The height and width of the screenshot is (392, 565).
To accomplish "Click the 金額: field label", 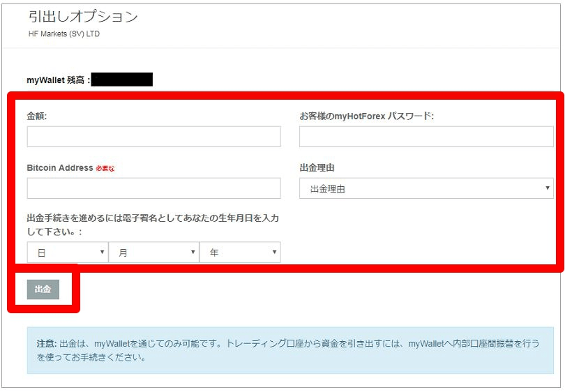I will (x=37, y=116).
